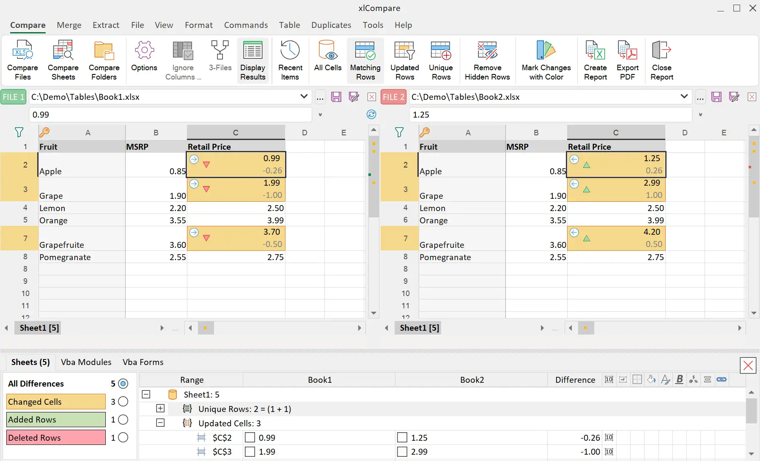
Task: Toggle Matching Rows filter
Action: coord(365,60)
